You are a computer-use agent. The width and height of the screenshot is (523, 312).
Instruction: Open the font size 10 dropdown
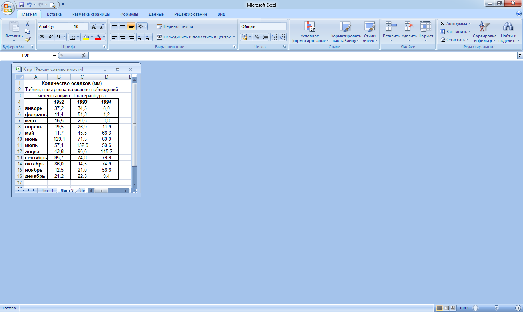coord(86,26)
